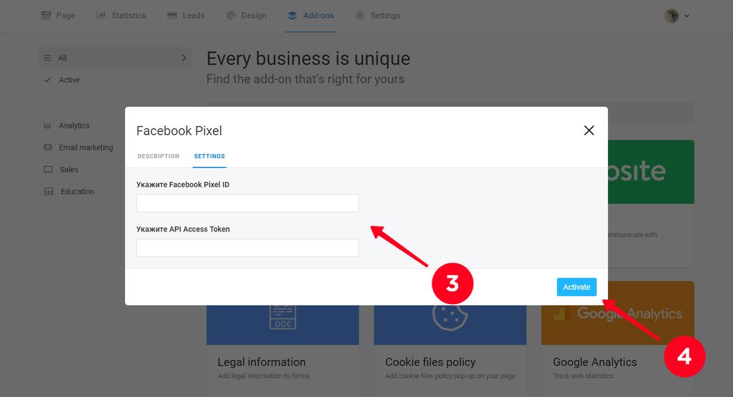Open the Google Analytics card image
733x397 pixels.
[x=618, y=314]
